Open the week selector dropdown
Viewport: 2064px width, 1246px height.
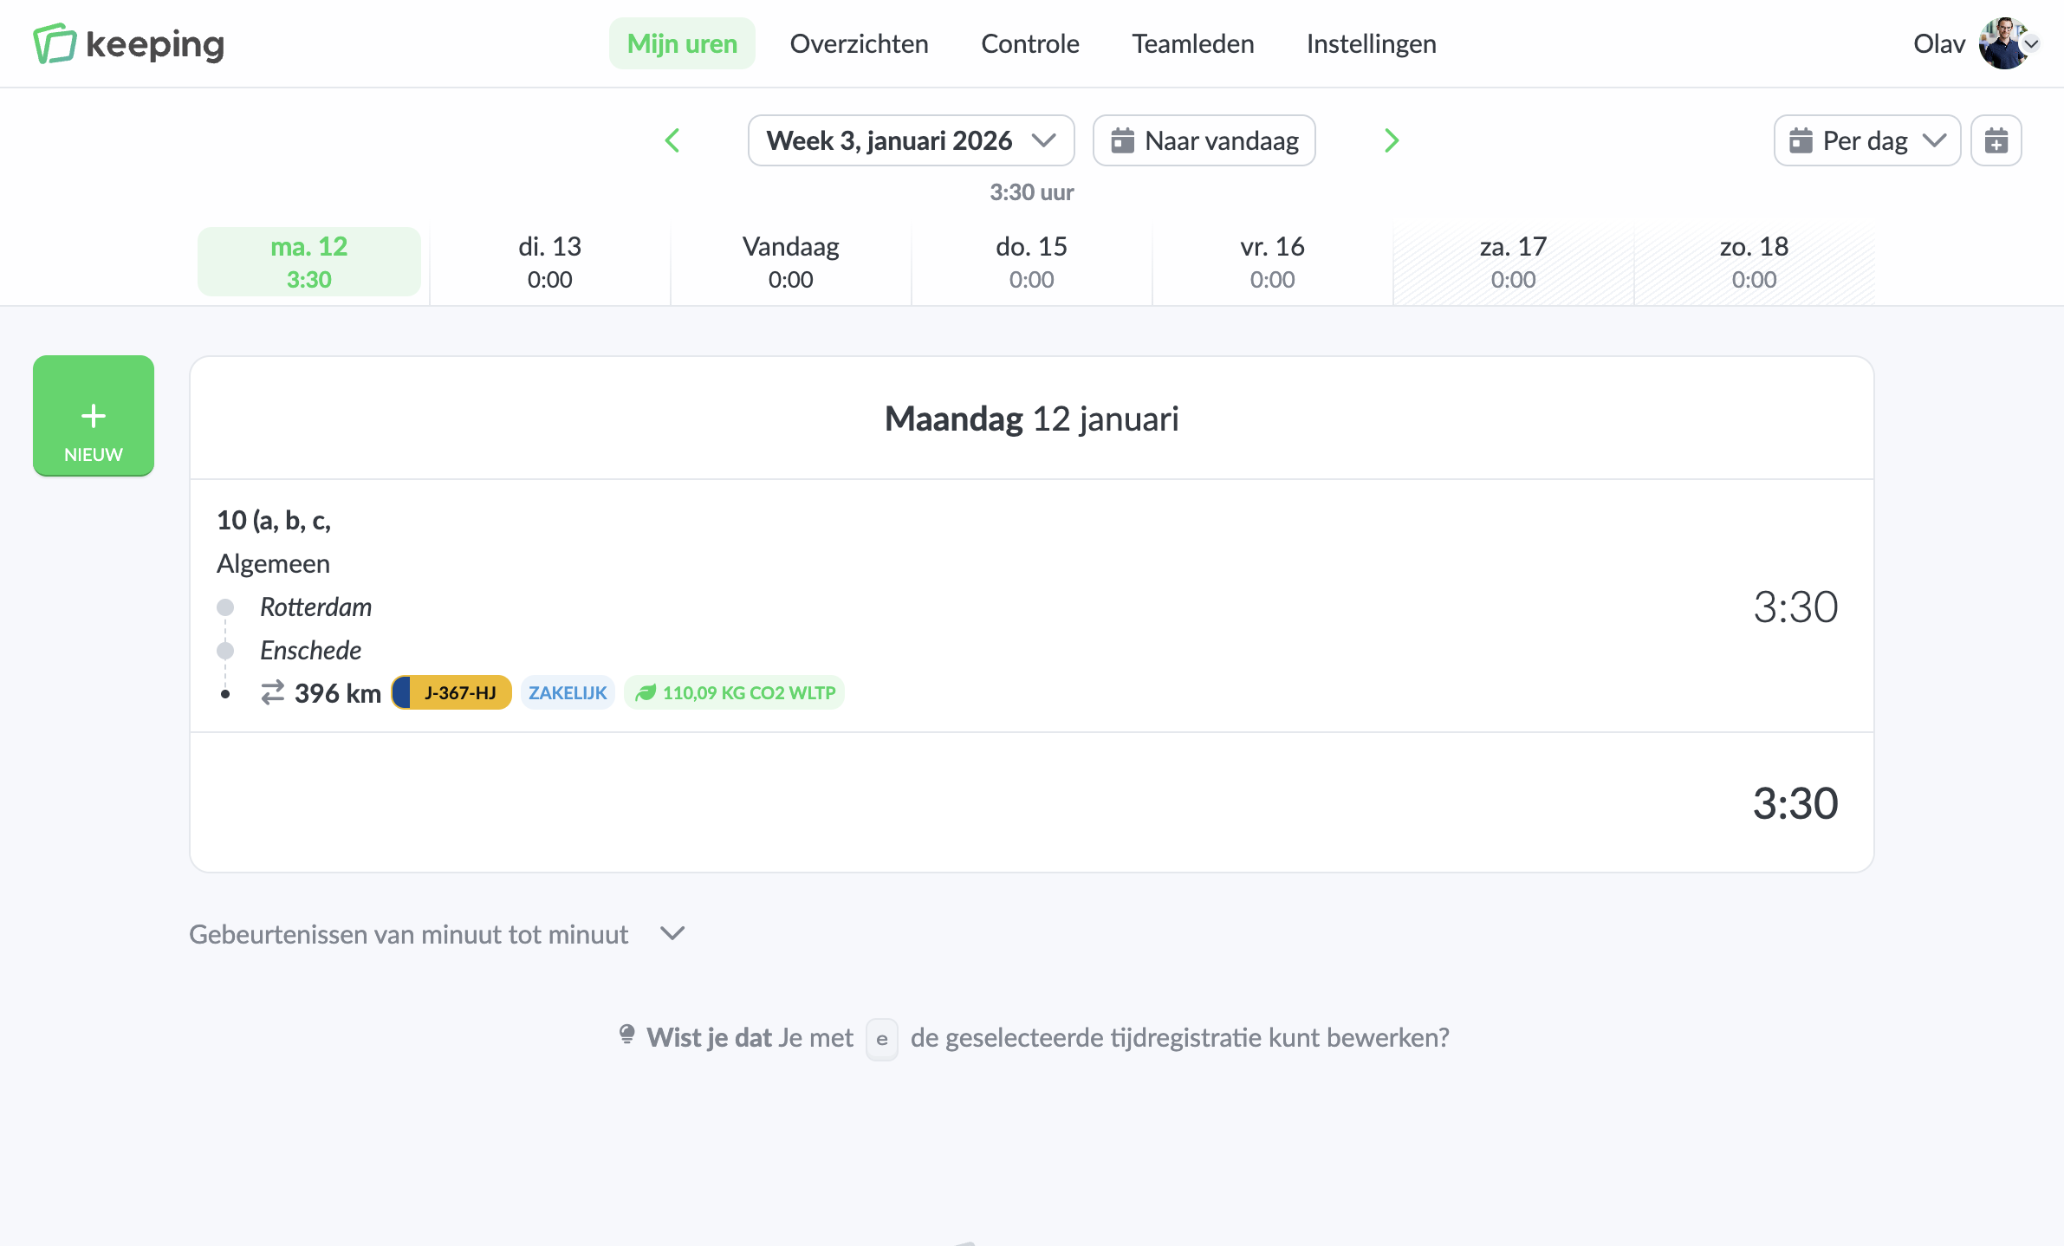pos(911,140)
